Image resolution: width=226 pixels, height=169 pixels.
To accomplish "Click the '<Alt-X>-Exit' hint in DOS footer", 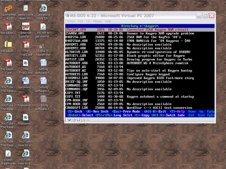I will coord(155,112).
